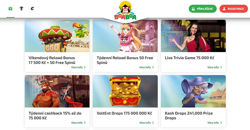Open Více info for Víkendový Reload Bonus
The image size is (250, 130).
click(x=78, y=67)
